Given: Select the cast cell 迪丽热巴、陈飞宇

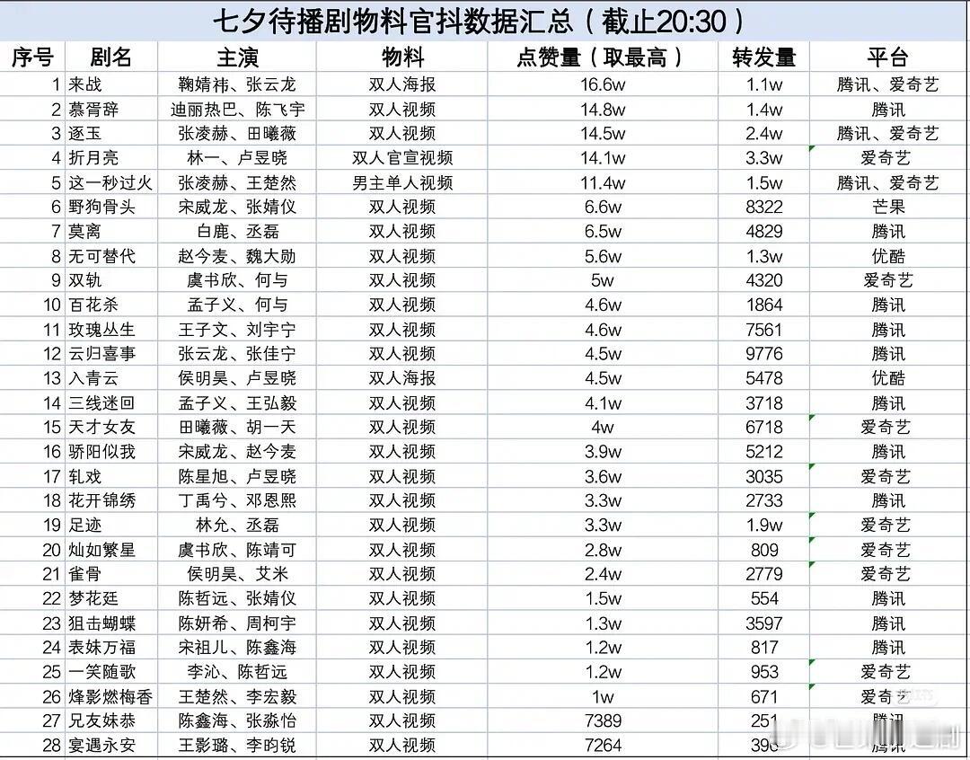Looking at the screenshot, I should pyautogui.click(x=237, y=109).
